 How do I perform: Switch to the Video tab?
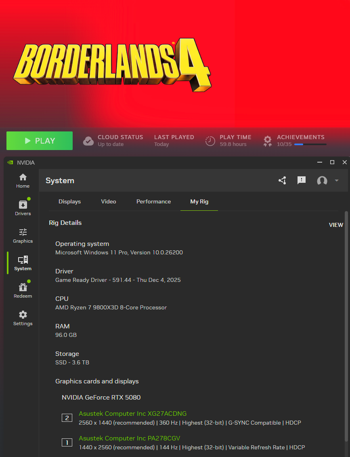click(x=109, y=202)
